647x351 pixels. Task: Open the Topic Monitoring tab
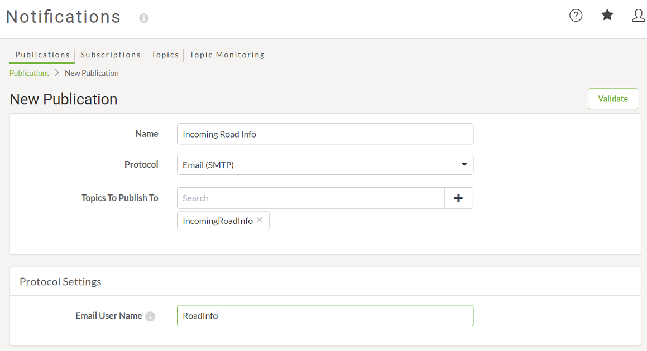(x=227, y=55)
